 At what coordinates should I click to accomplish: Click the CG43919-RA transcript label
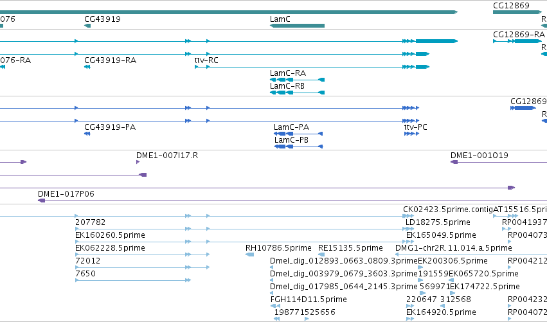point(111,60)
